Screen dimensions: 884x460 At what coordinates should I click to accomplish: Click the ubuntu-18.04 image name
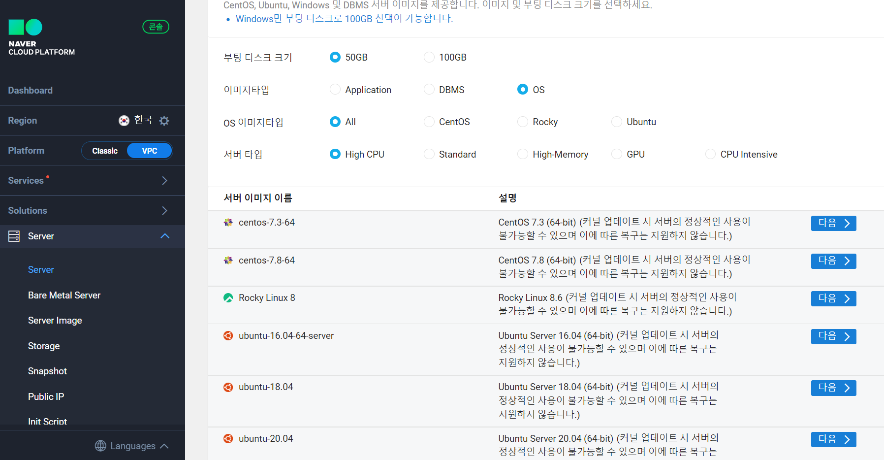tap(266, 387)
